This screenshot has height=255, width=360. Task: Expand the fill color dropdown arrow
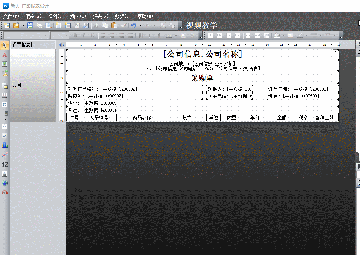click(283, 36)
